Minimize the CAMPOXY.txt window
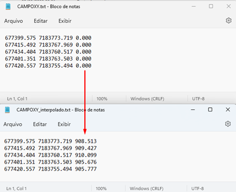The image size is (236, 192). (193, 6)
